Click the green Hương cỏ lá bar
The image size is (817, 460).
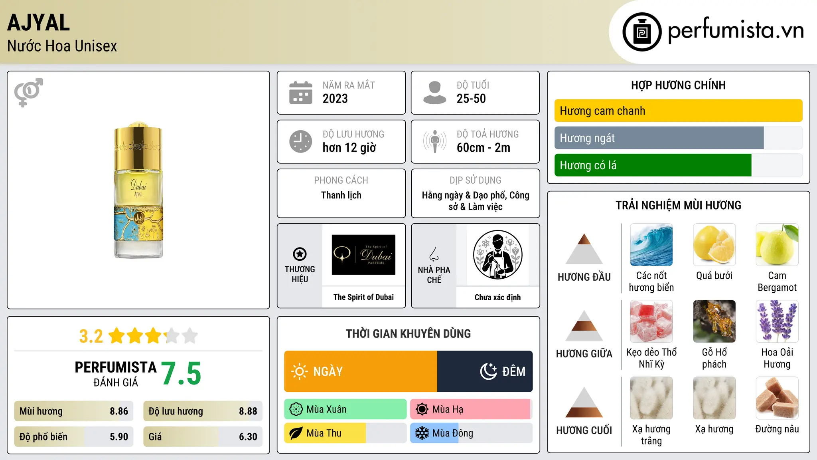[653, 165]
